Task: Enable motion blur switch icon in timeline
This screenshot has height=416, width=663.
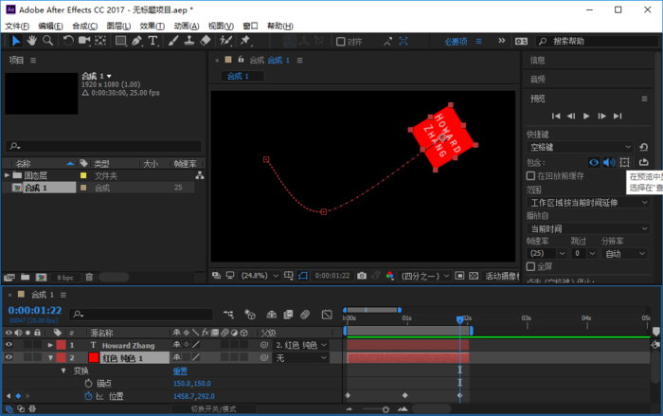Action: coord(305,315)
